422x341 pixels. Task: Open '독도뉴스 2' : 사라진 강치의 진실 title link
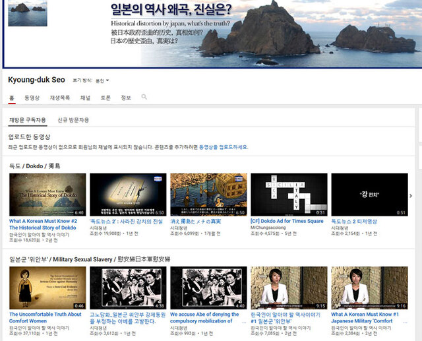[126, 221]
